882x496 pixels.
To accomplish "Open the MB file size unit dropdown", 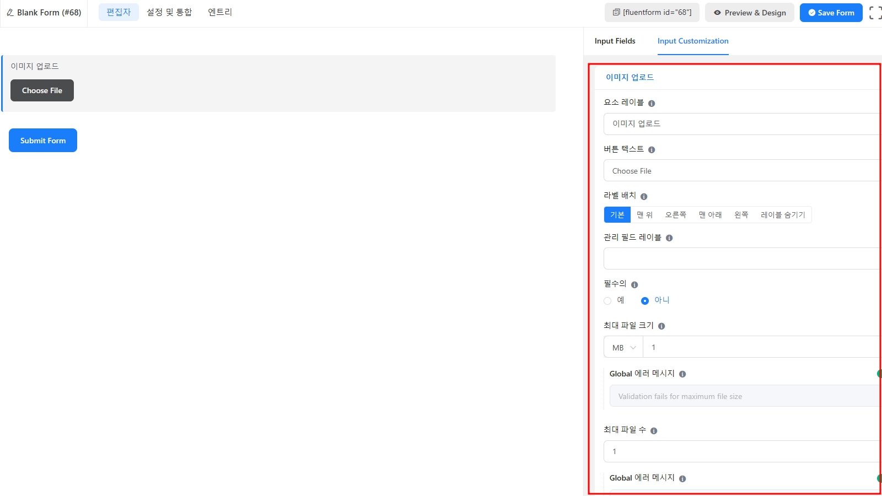I will coord(623,348).
